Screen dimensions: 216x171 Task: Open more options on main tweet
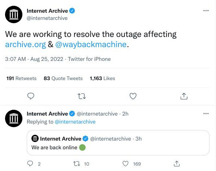point(206,11)
